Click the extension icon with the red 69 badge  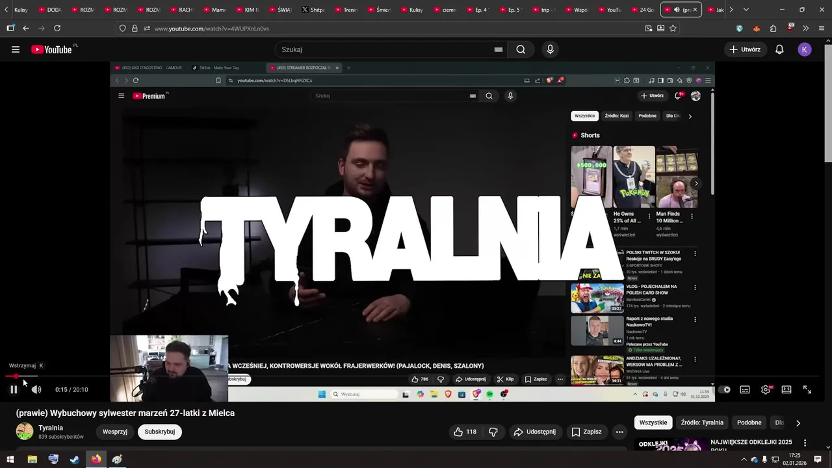(x=790, y=28)
